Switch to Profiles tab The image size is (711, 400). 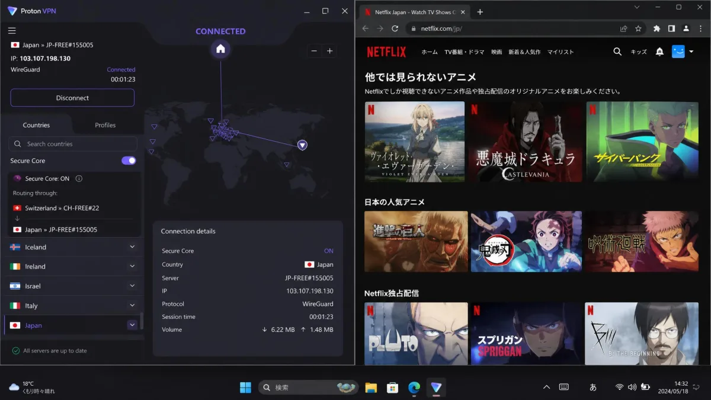[105, 125]
